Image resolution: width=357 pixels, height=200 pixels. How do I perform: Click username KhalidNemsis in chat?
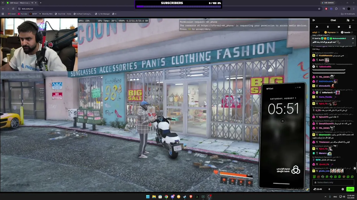326,56
